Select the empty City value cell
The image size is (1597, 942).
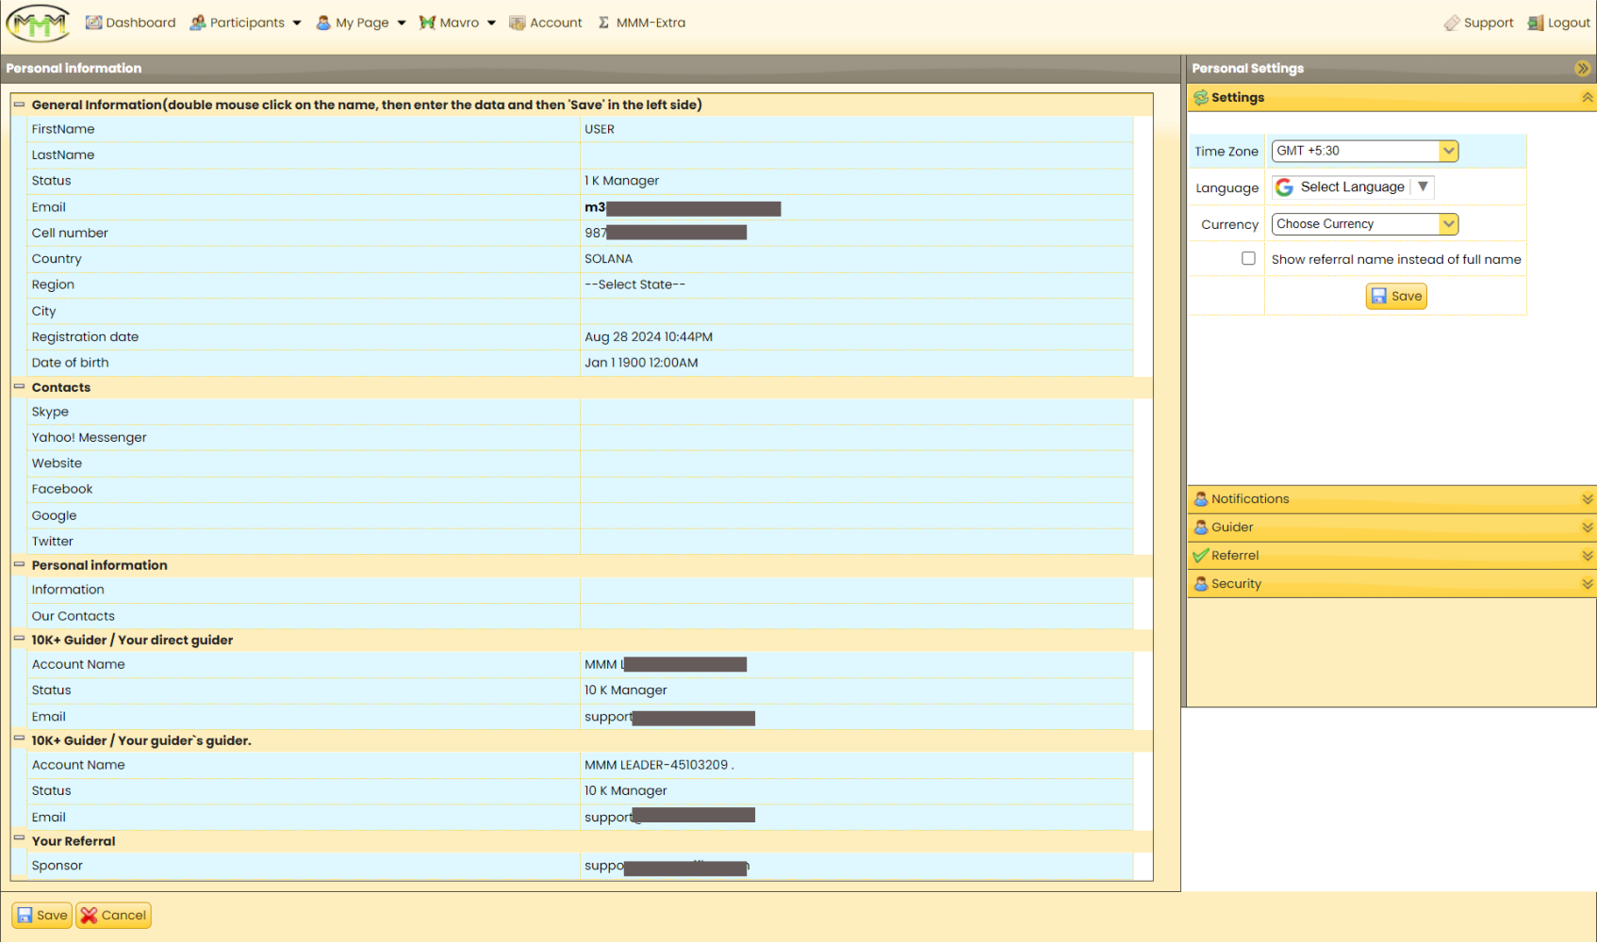point(856,311)
